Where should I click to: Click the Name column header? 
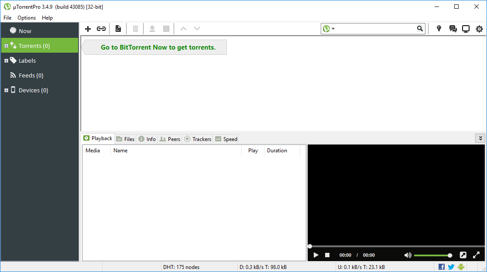click(176, 151)
